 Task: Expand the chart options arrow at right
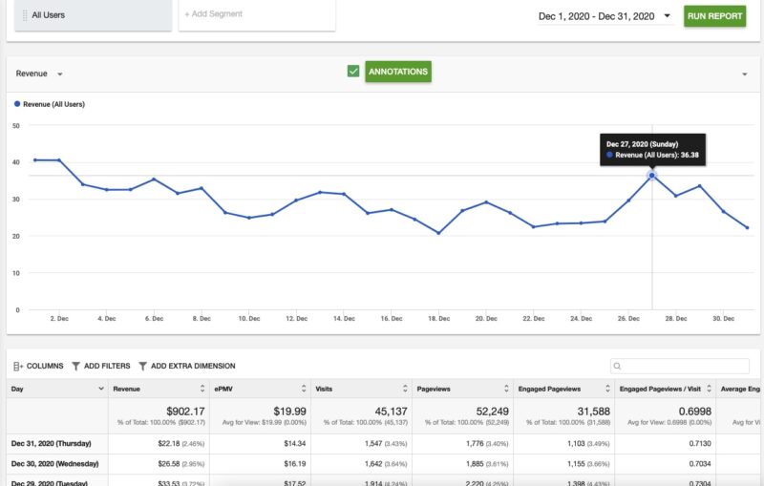click(x=744, y=74)
